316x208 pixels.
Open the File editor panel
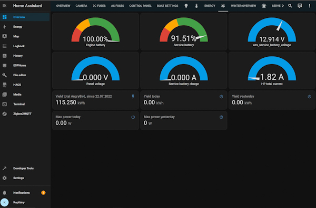(x=25, y=75)
